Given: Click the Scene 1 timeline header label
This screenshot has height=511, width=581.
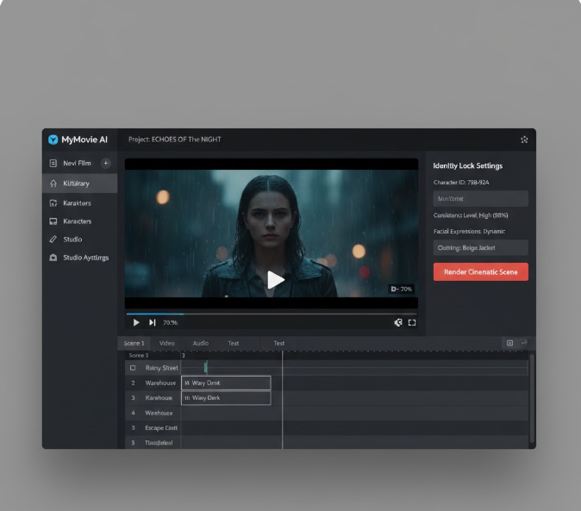Looking at the screenshot, I should [x=138, y=356].
